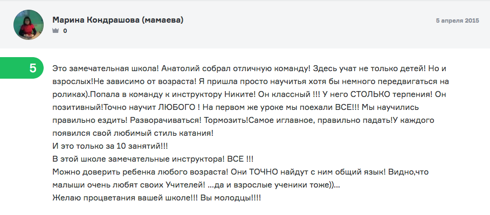Click the opening line "Это замечательная школа!"

pos(106,68)
